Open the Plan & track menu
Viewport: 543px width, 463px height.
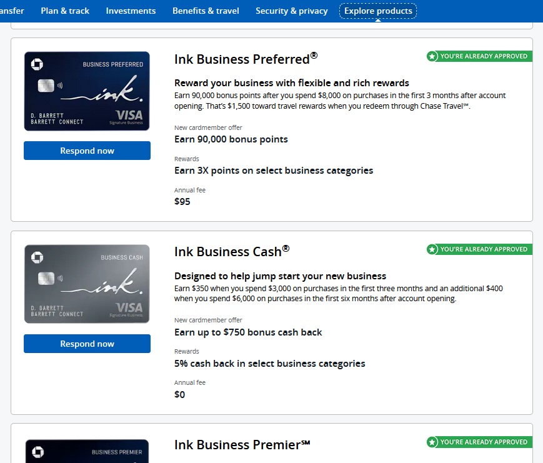(x=65, y=11)
